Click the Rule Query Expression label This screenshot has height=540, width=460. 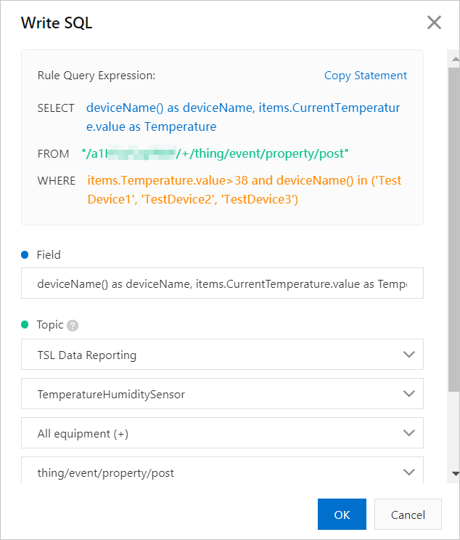tap(96, 76)
